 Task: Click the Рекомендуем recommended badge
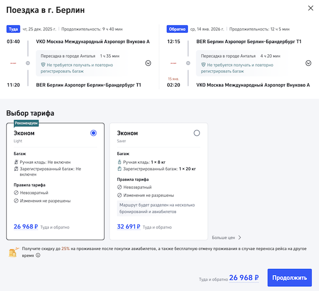pos(26,122)
